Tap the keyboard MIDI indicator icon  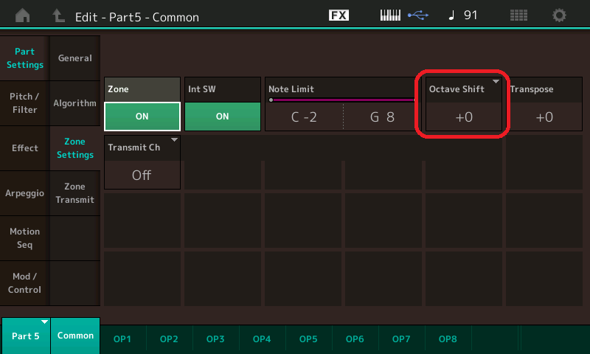392,15
